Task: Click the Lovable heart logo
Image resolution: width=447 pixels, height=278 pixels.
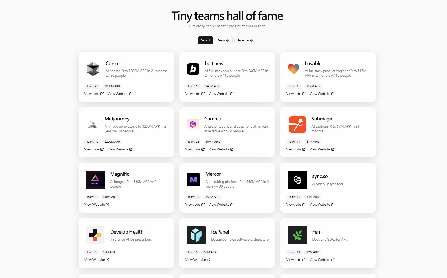Action: [x=294, y=69]
